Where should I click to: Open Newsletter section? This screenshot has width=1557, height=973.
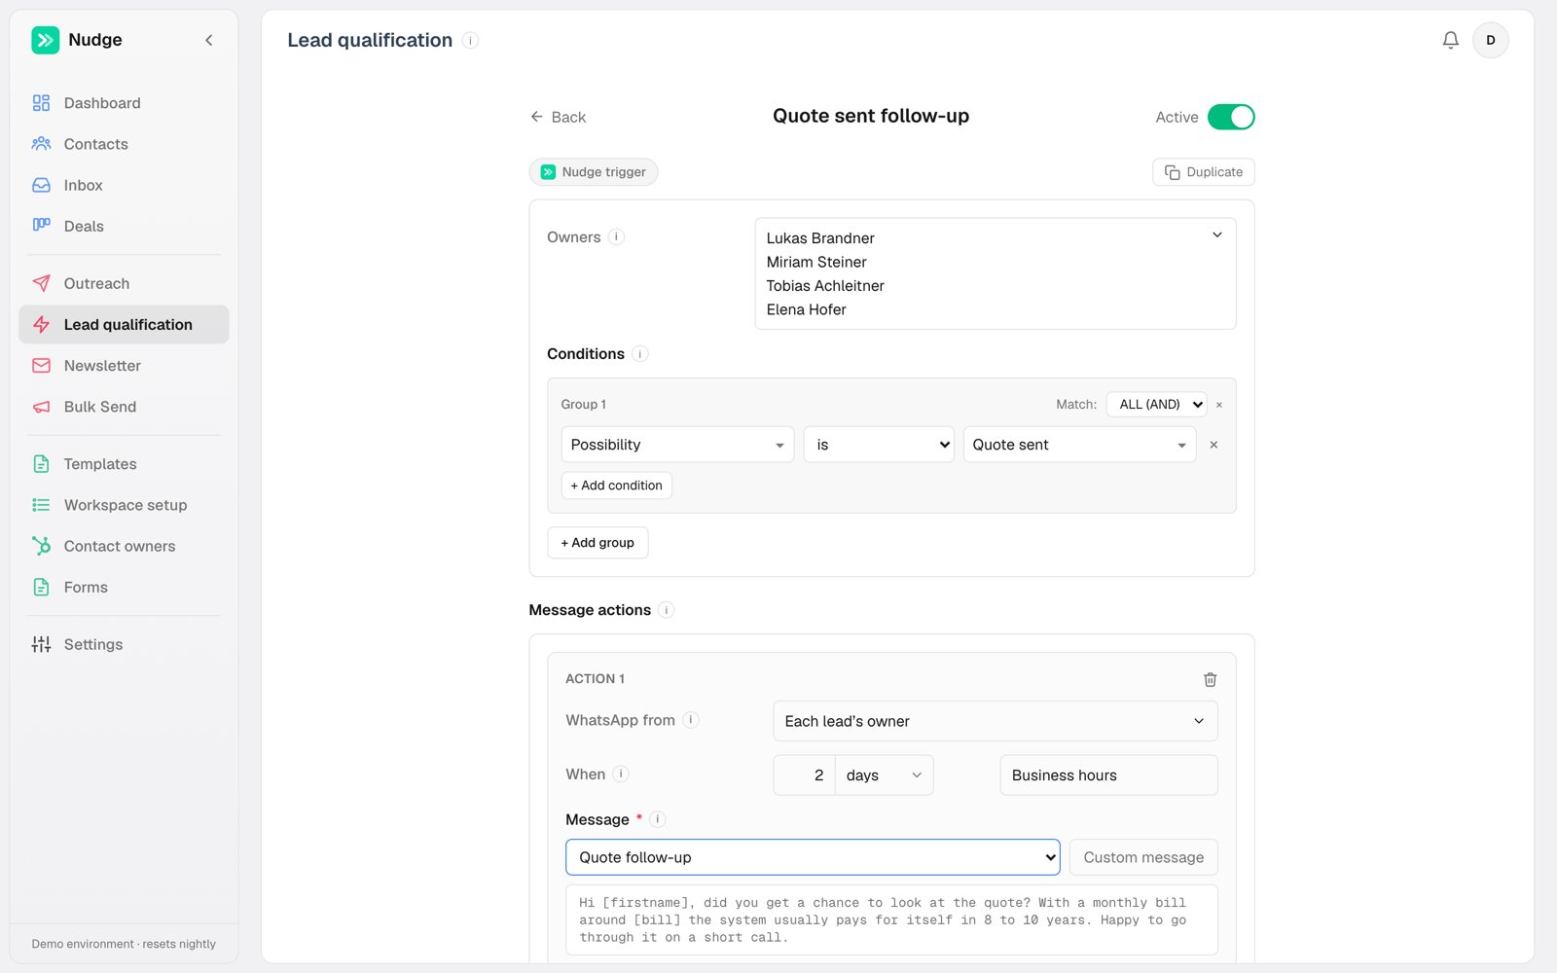click(124, 366)
